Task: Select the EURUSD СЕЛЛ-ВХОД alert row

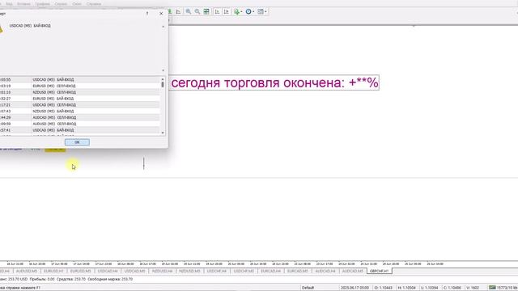Action: (79, 86)
